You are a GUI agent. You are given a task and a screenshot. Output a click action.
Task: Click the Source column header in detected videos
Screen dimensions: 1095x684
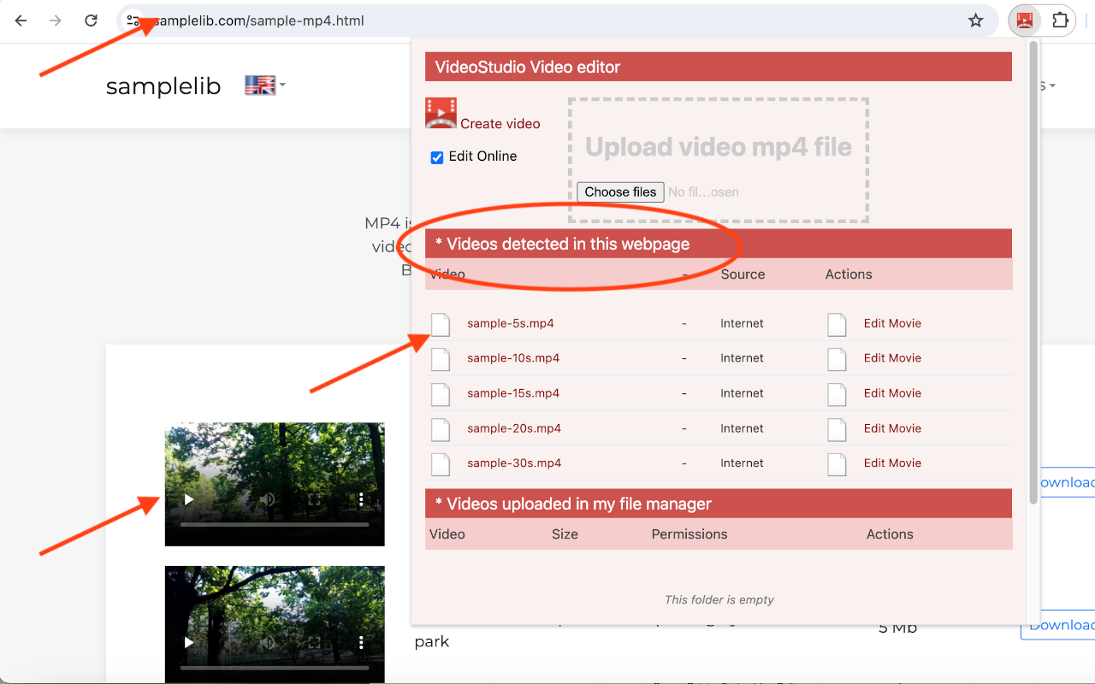743,274
